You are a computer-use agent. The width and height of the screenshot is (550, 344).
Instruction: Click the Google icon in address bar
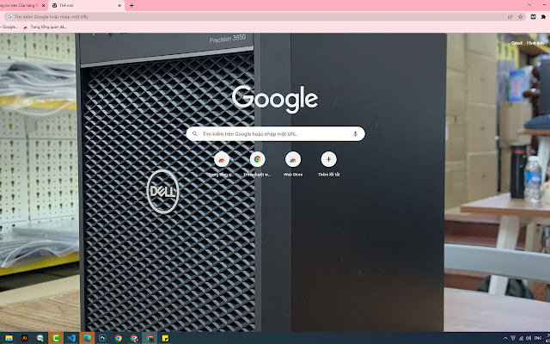(9, 16)
